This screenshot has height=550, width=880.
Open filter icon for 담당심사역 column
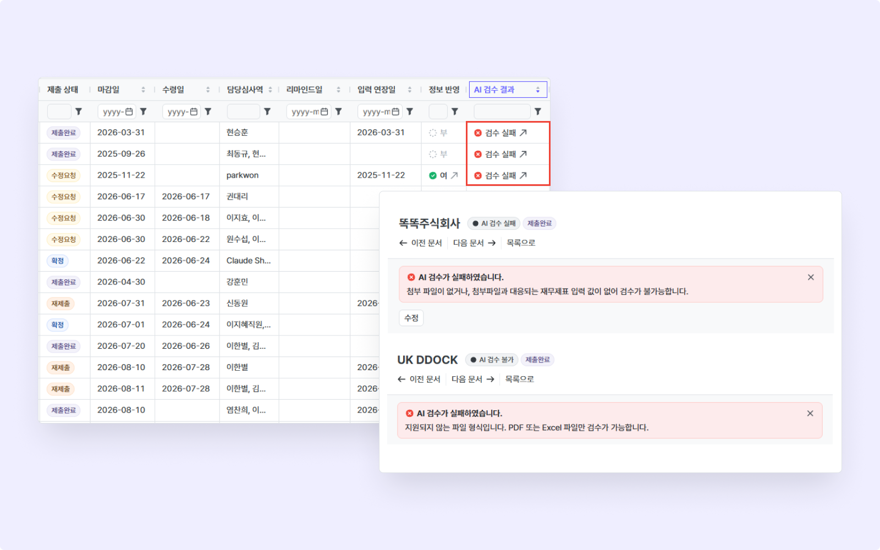[x=267, y=112]
